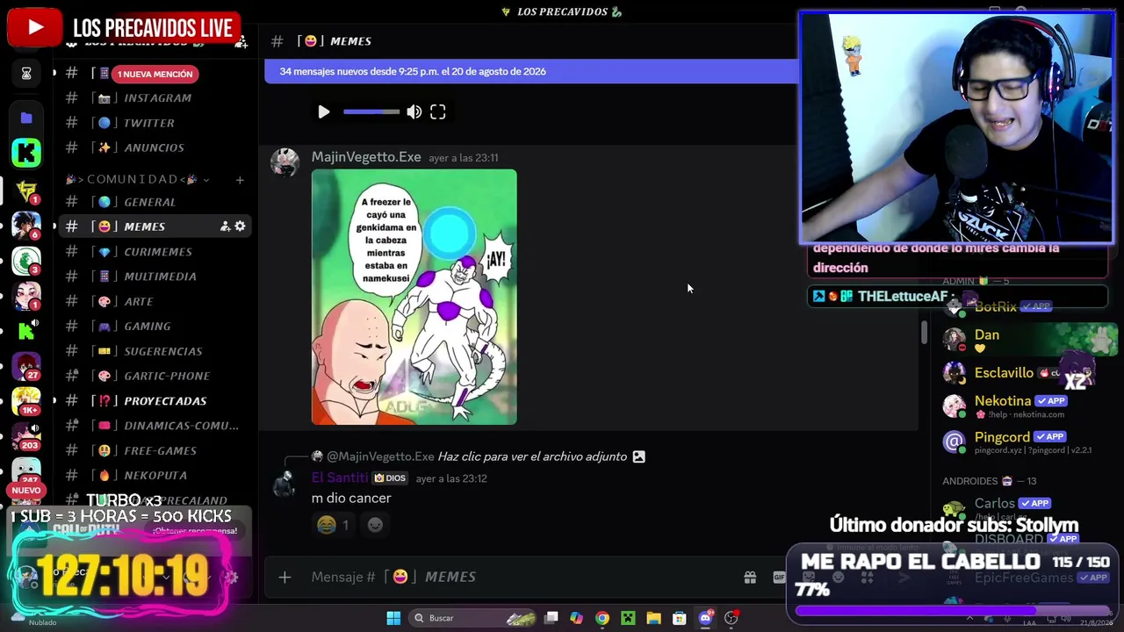
Task: Open Task View on the taskbar
Action: click(x=551, y=618)
